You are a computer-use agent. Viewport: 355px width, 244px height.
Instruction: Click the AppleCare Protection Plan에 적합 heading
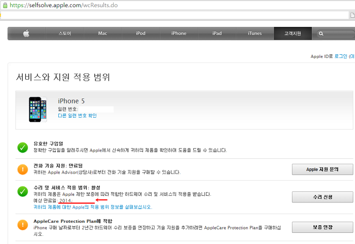click(x=73, y=221)
